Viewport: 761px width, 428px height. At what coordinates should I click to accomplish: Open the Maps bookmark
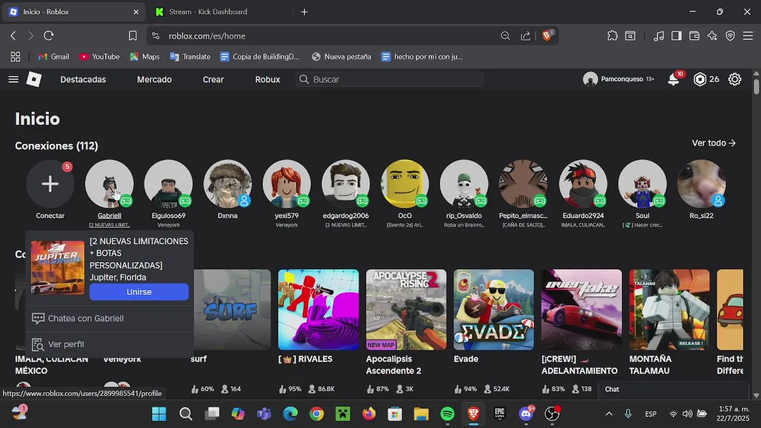[x=144, y=56]
